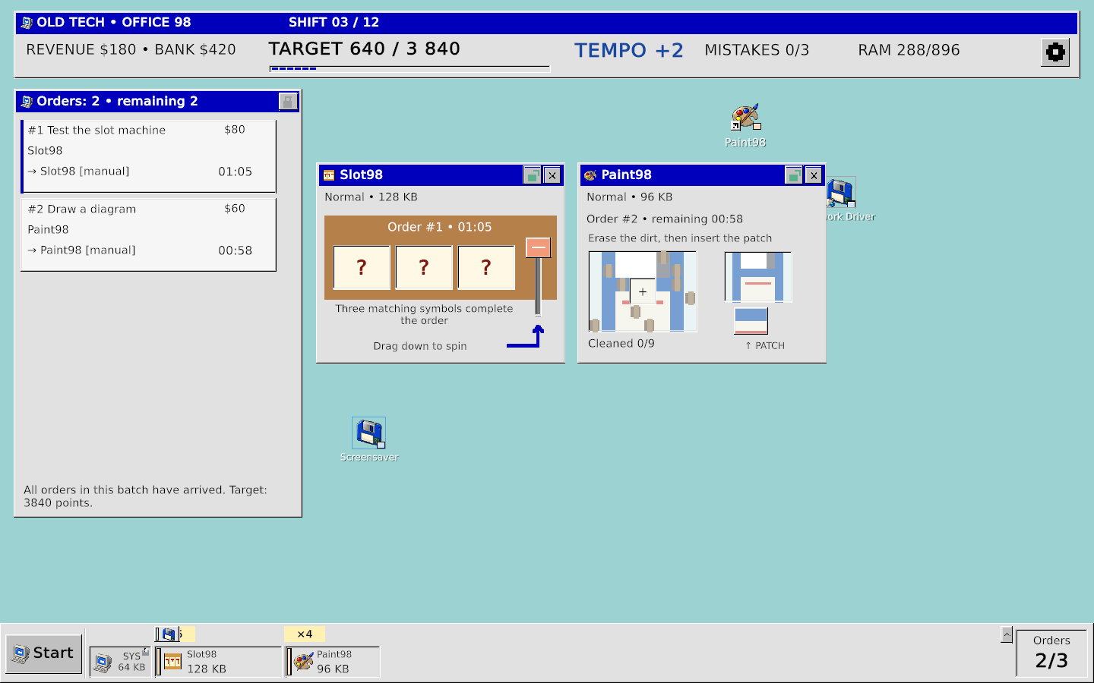
Task: Click the green restore button on the Paint98 window
Action: (x=793, y=175)
